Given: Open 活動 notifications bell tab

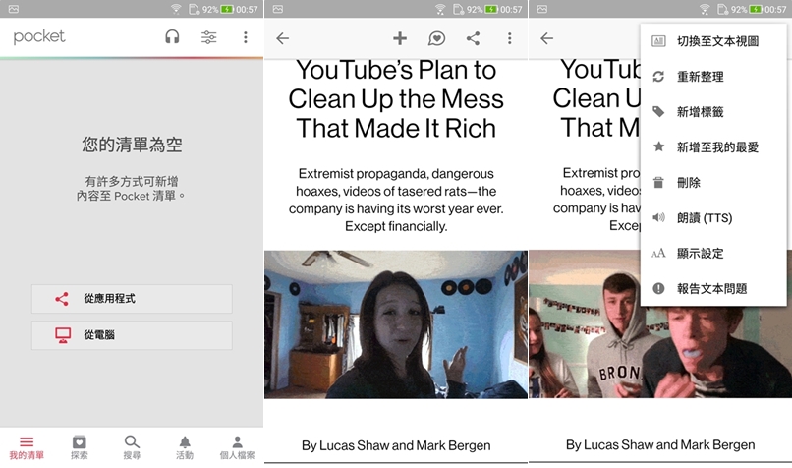Looking at the screenshot, I should (x=185, y=447).
